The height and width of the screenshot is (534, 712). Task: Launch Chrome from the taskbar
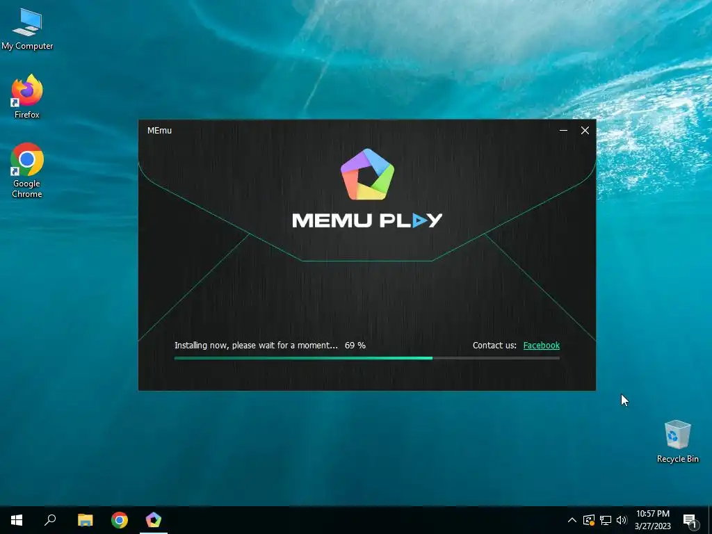[120, 520]
